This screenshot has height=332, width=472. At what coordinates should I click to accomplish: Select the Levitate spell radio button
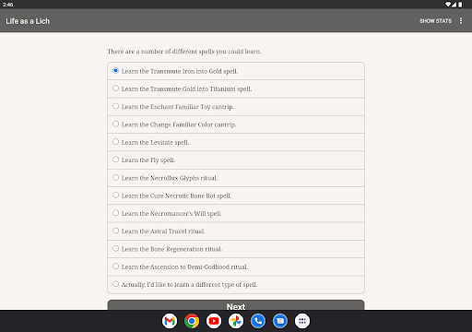pos(115,142)
